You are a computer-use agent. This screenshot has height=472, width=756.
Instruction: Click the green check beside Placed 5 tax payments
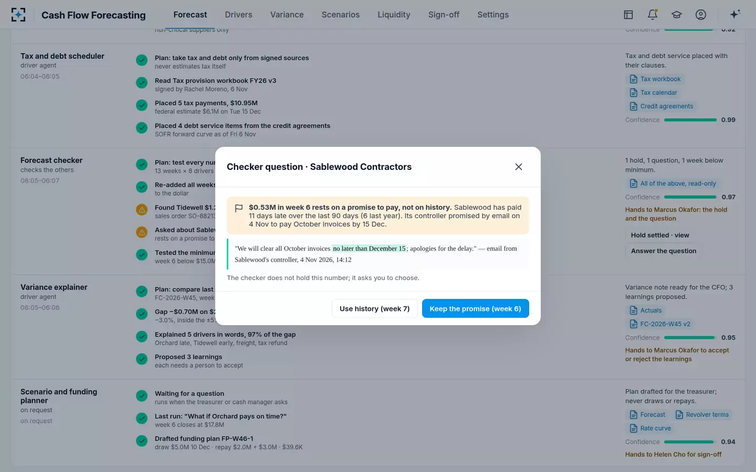pyautogui.click(x=142, y=105)
